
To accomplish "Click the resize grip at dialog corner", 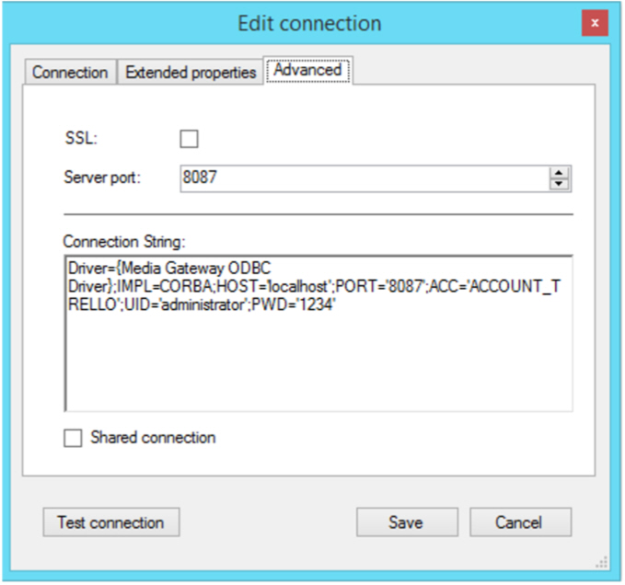I will [601, 562].
